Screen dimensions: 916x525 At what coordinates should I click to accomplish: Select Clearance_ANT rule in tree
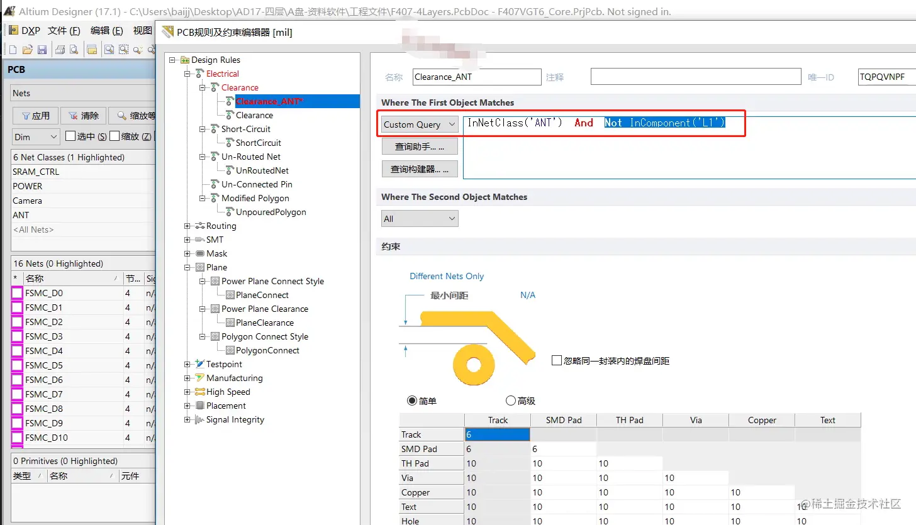pos(269,101)
